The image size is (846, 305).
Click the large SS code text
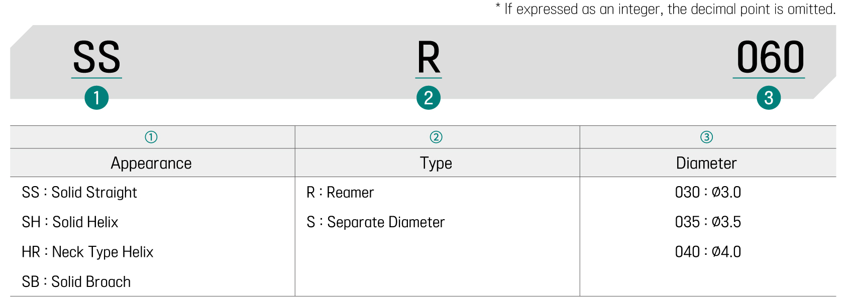tap(96, 57)
